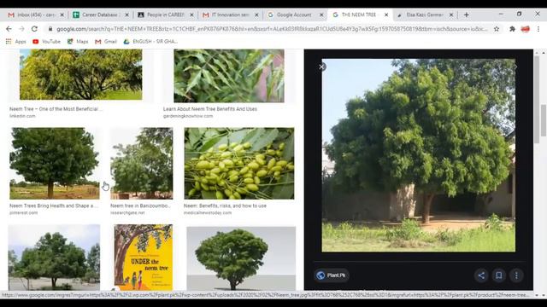Screen dimensions: 547x307
Task: Reload the page with the refresh icon
Action: click(34, 29)
